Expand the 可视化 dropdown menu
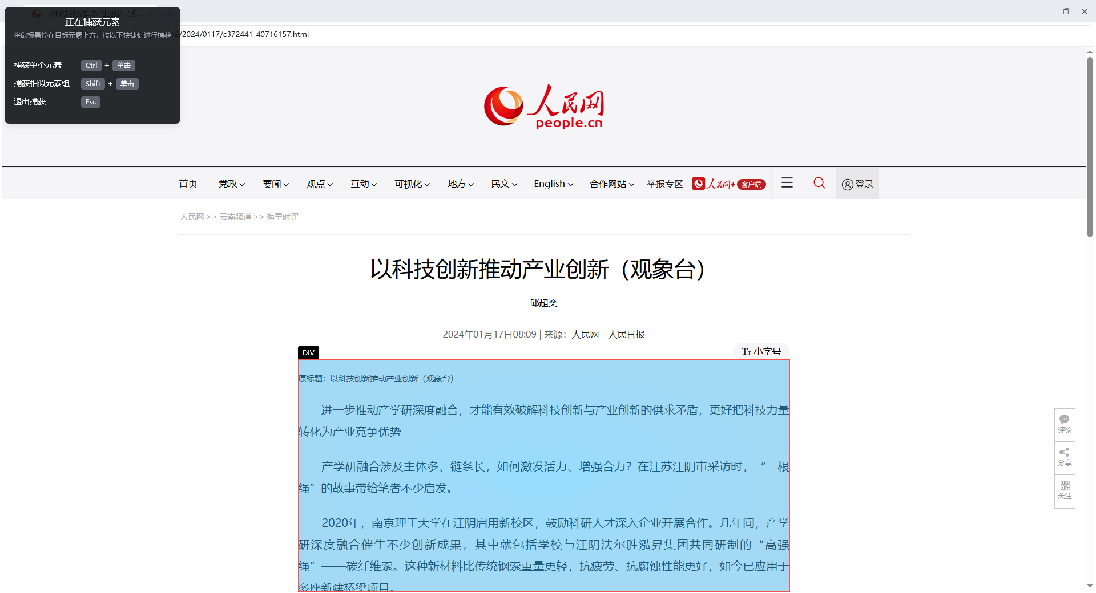Image resolution: width=1096 pixels, height=593 pixels. tap(412, 184)
